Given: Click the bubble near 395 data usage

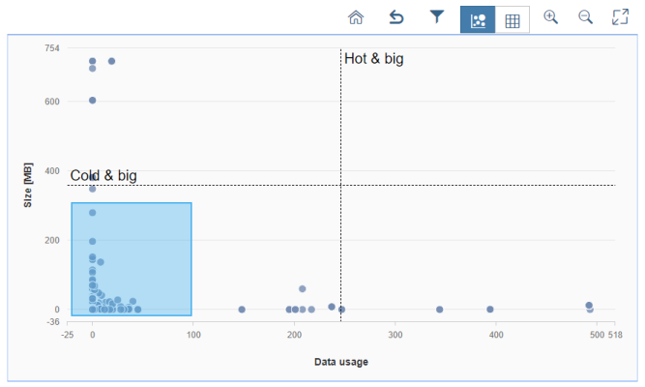Looking at the screenshot, I should 490,310.
